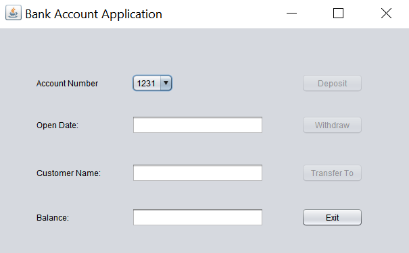Click the Bank Account Application window title
The height and width of the screenshot is (253, 409).
pos(94,14)
